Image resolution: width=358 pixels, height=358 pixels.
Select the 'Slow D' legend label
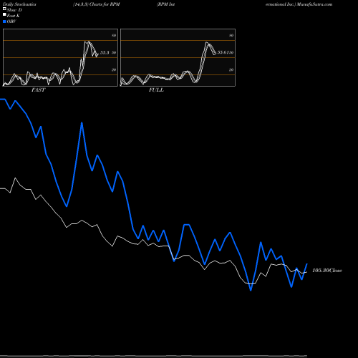14,10
